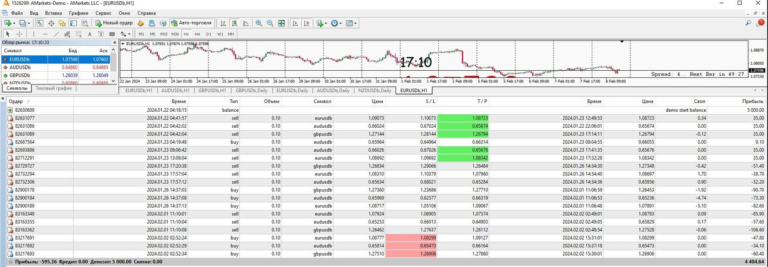Open the Profiles icon in toolbar
Screen dimensions: 768x267
tap(22, 23)
